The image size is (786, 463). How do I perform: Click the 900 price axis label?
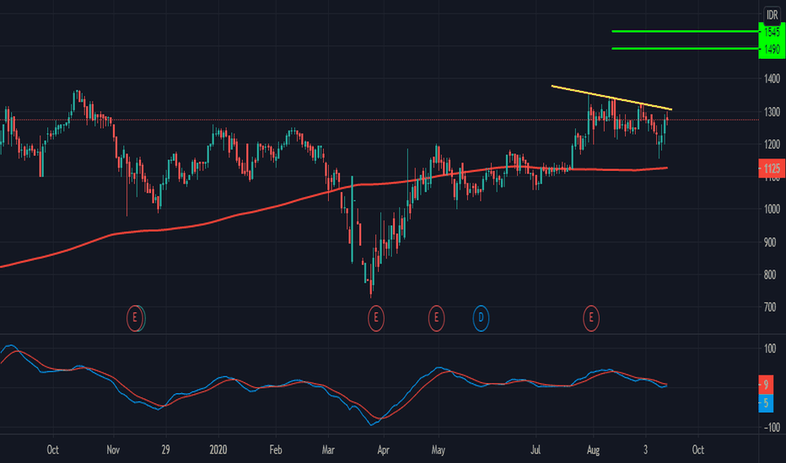[x=769, y=242]
